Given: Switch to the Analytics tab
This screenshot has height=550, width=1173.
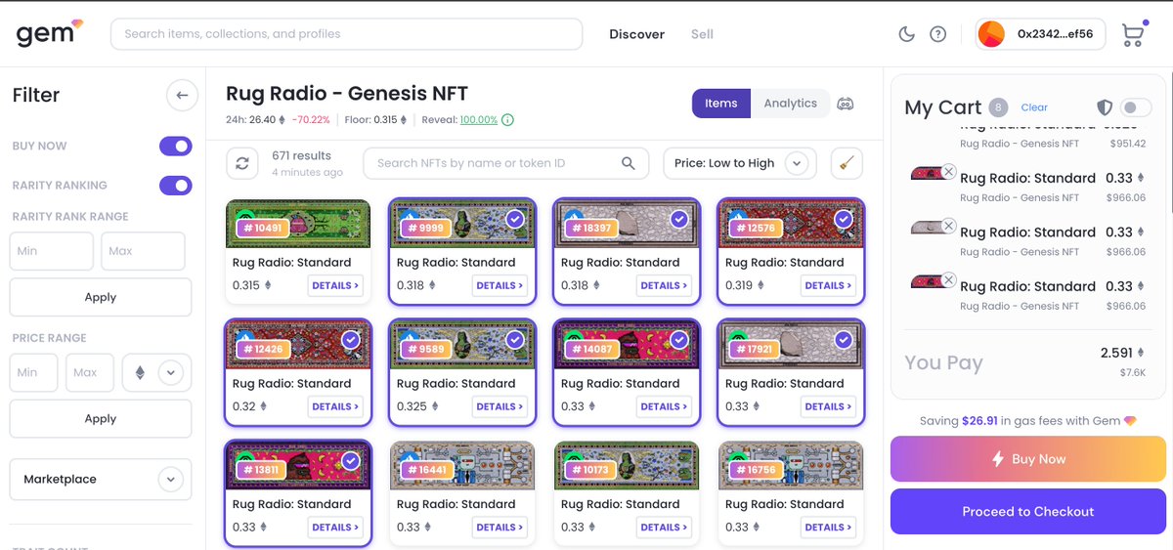Looking at the screenshot, I should (x=790, y=104).
